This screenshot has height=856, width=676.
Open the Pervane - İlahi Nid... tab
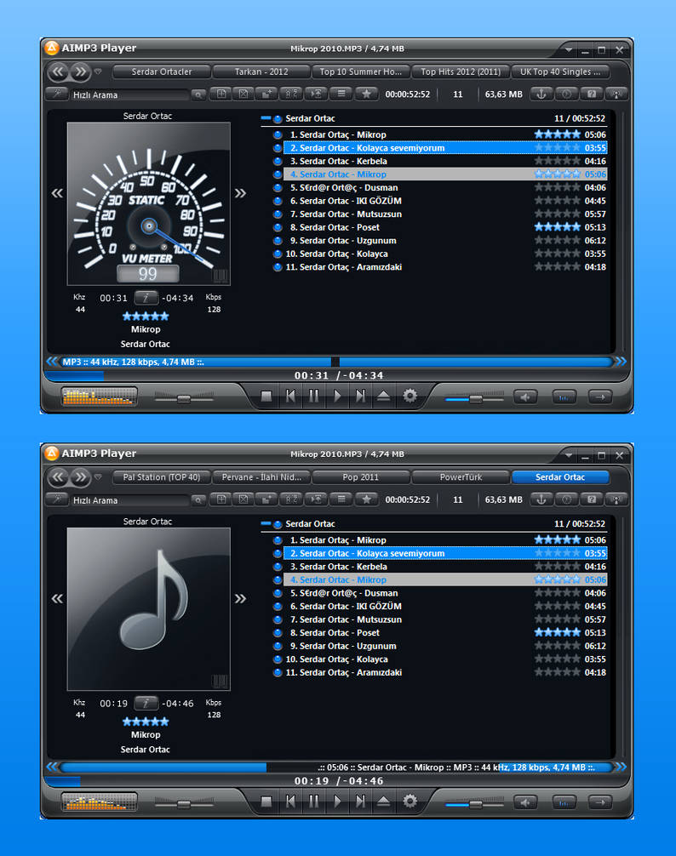pos(261,477)
